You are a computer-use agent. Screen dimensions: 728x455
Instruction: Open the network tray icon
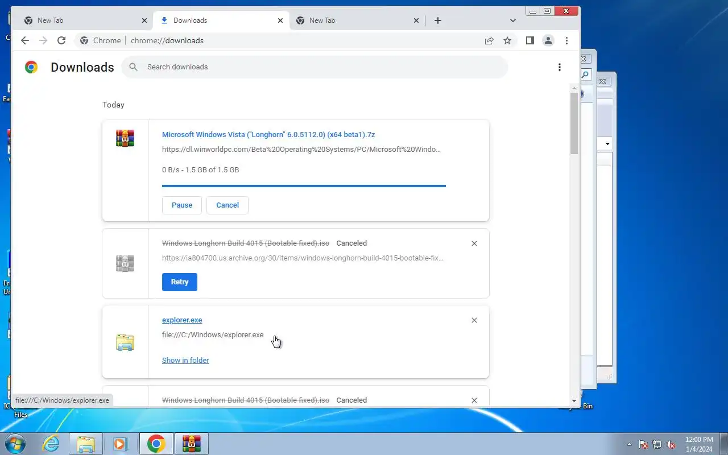pyautogui.click(x=657, y=444)
